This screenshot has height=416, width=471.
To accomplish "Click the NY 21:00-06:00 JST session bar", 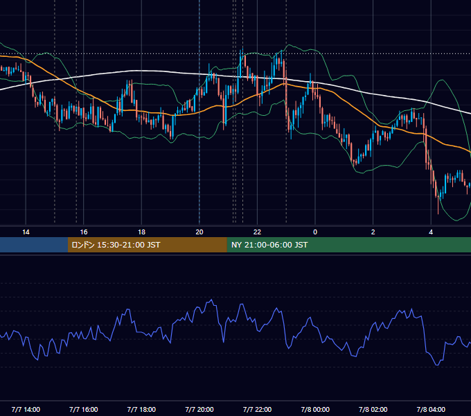I will tap(348, 245).
